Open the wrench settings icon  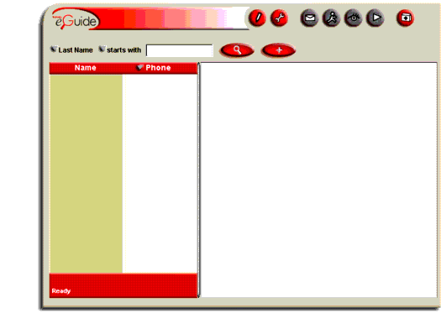[279, 18]
